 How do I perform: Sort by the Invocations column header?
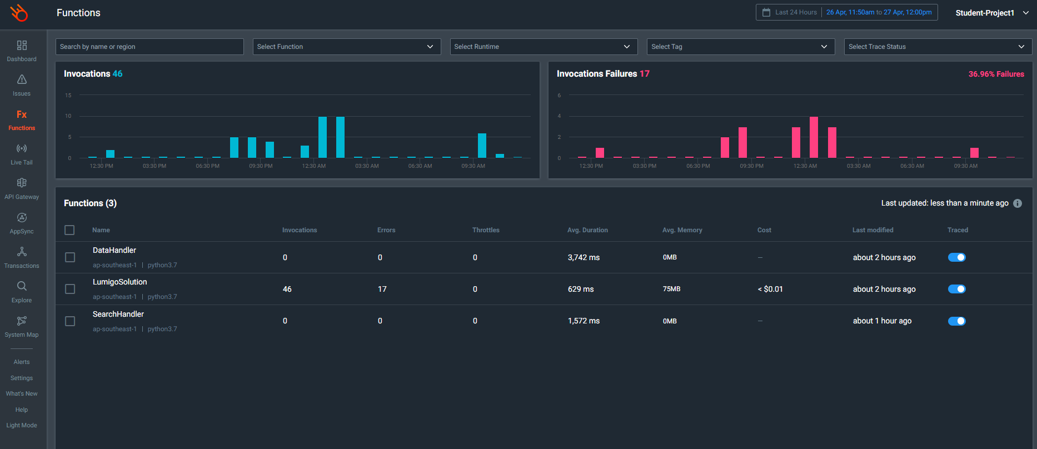[300, 230]
